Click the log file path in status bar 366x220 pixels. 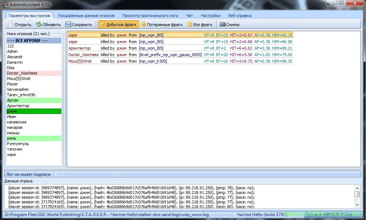pyautogui.click(x=107, y=215)
